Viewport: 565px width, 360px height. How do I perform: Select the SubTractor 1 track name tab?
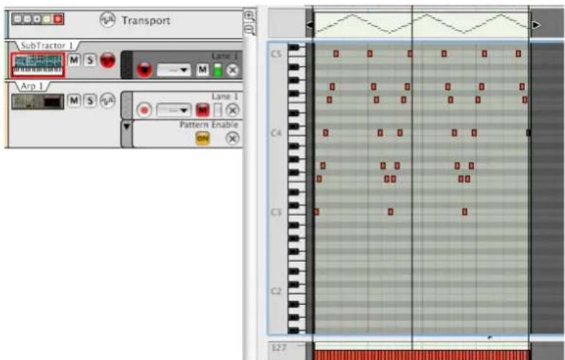[x=47, y=46]
